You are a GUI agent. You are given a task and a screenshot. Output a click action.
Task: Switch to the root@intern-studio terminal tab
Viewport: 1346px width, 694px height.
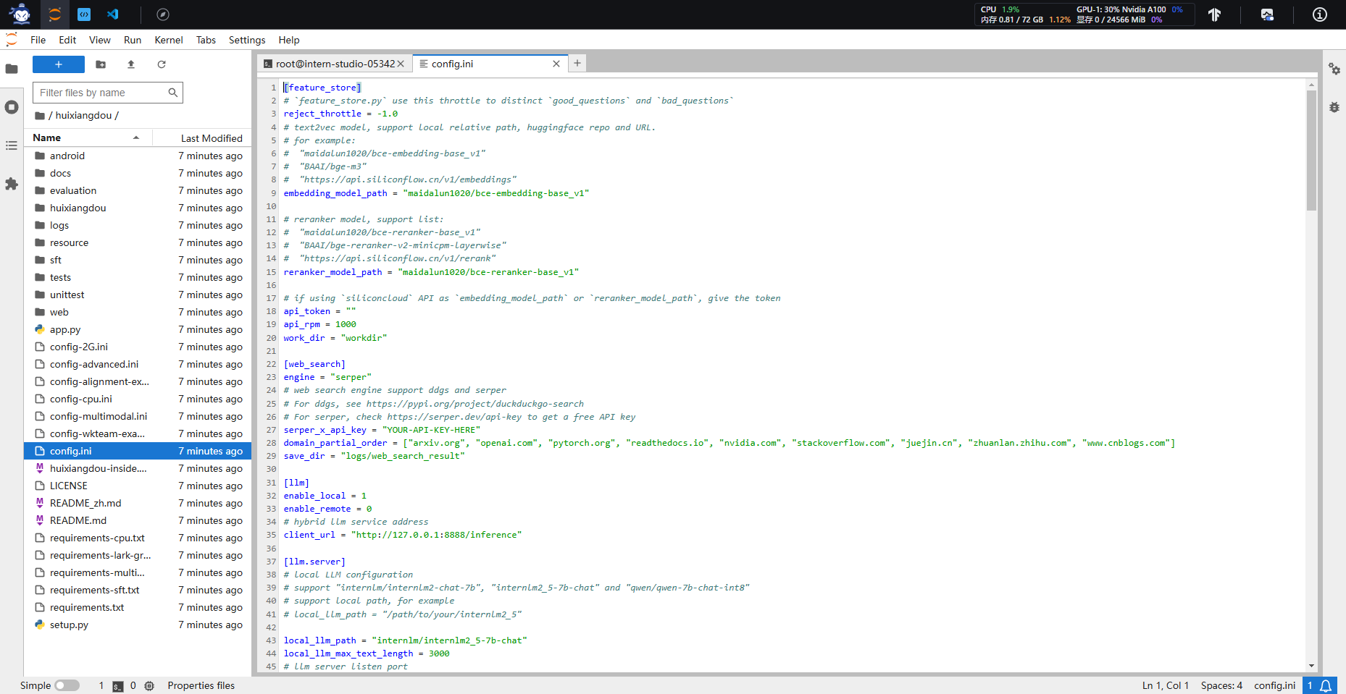coord(335,64)
